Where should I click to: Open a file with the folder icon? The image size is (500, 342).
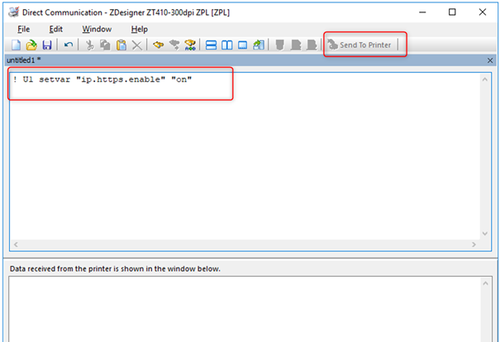[x=31, y=45]
